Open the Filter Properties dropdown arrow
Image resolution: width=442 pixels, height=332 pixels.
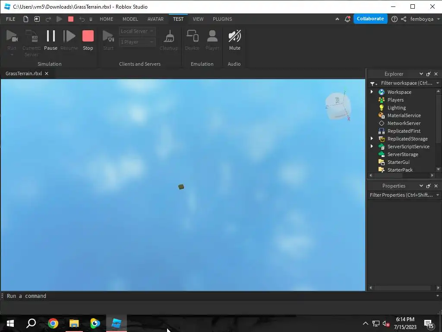[x=438, y=195]
